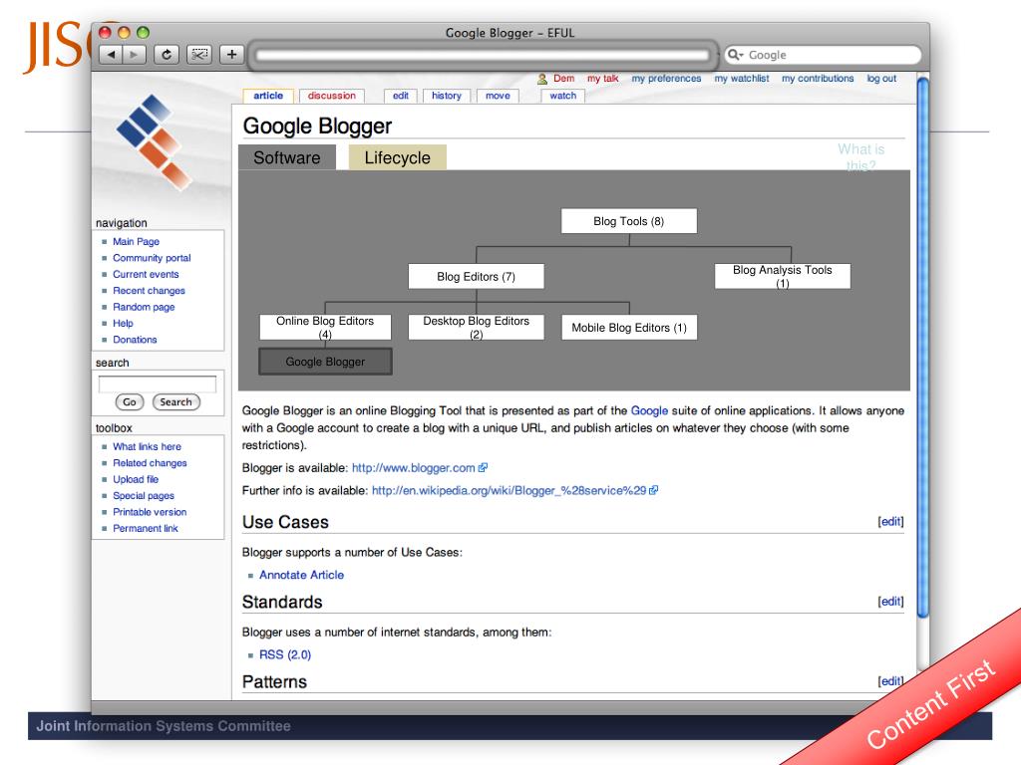
Task: Add a bookmark with the plus button
Action: pos(231,55)
